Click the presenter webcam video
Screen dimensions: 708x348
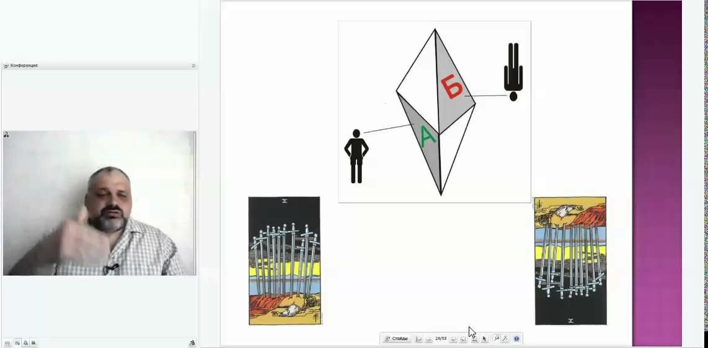(99, 203)
